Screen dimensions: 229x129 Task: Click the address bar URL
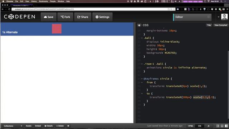pyautogui.click(x=44, y=9)
